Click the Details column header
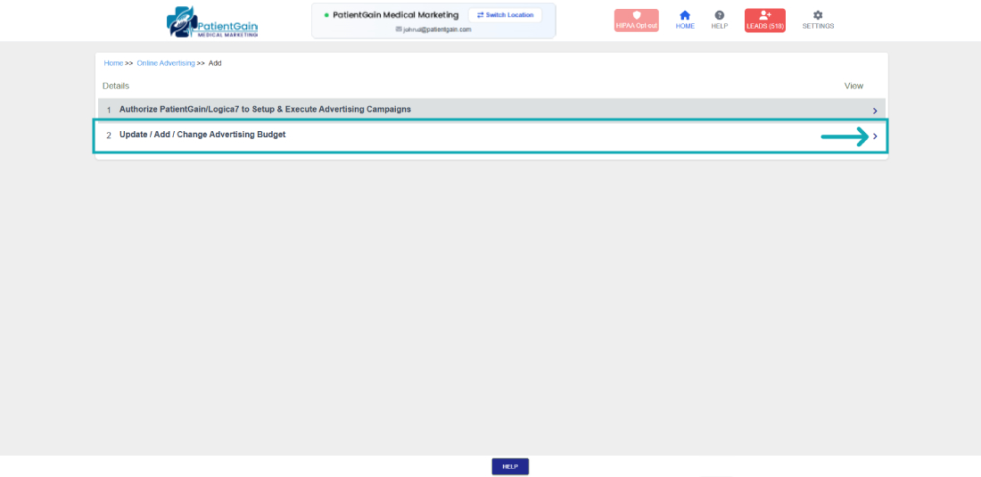 (x=116, y=86)
